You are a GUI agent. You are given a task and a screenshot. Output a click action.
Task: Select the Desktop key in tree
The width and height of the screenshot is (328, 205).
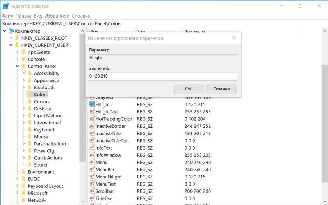42,108
